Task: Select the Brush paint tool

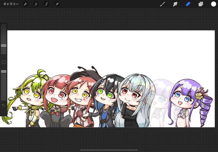Action: pos(163,4)
